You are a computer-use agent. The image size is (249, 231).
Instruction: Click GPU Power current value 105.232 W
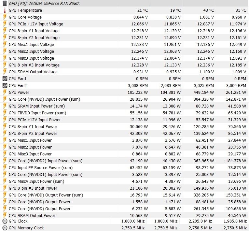(138, 93)
